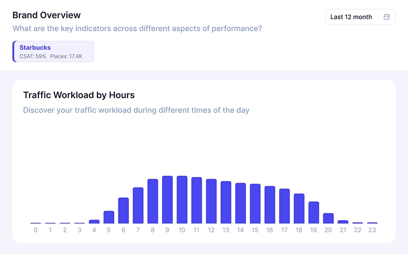Click the bar for hour 19
This screenshot has width=408, height=254.
click(x=313, y=213)
